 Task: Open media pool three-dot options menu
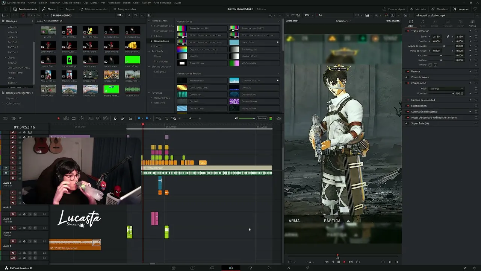click(142, 15)
